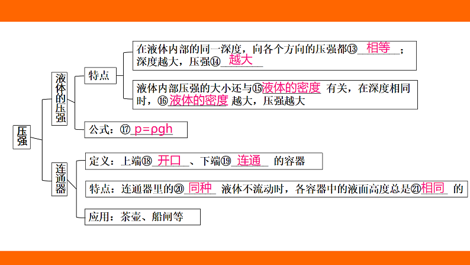Select the vertical 连通器 box
This screenshot has height=265, width=470.
(60, 178)
